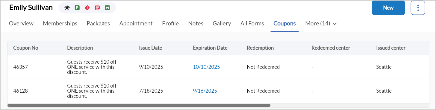Click the active Coupons tab
The image size is (436, 110).
(284, 23)
